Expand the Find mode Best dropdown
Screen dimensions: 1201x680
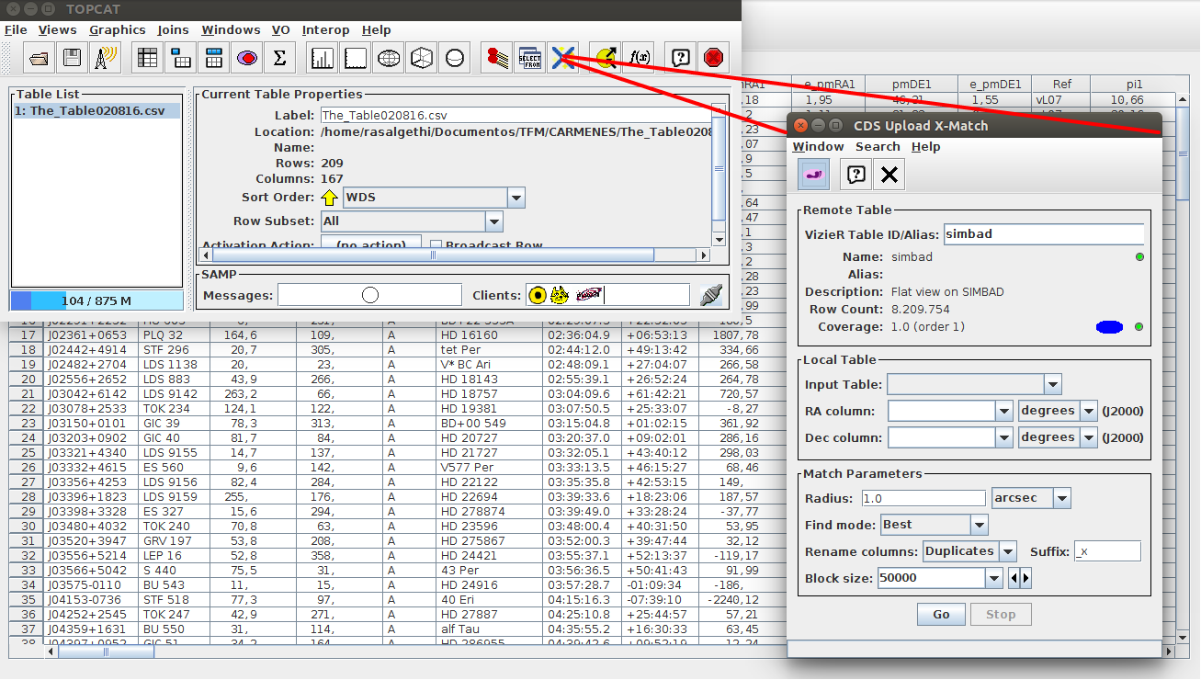pyautogui.click(x=979, y=525)
